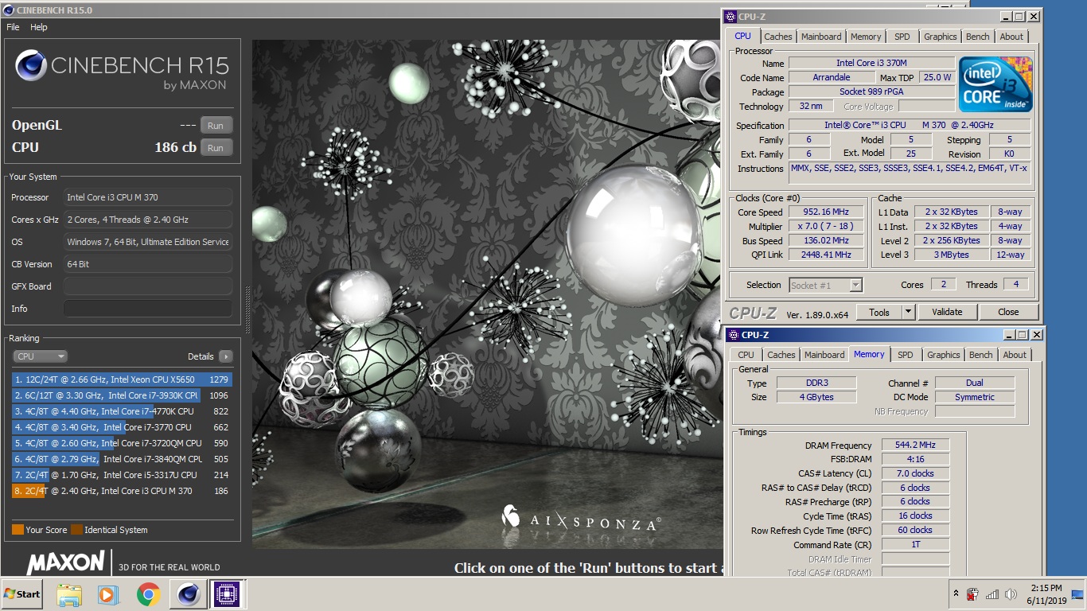Open SPD tab in top CPU-Z window
This screenshot has width=1087, height=611.
click(x=902, y=37)
